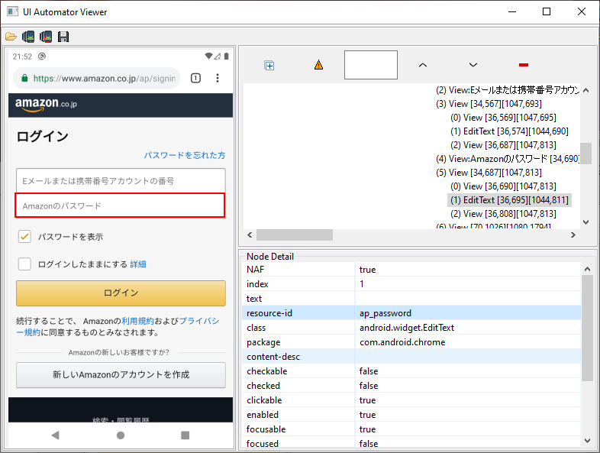Tap the Android recents square button

pos(185,435)
